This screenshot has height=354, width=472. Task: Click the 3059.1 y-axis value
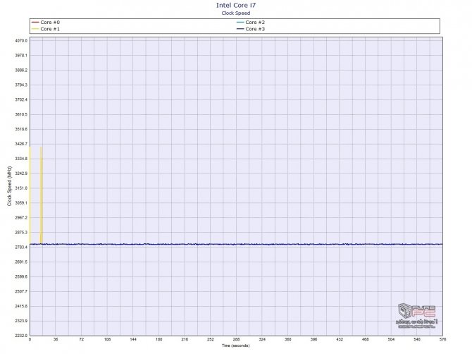(21, 203)
